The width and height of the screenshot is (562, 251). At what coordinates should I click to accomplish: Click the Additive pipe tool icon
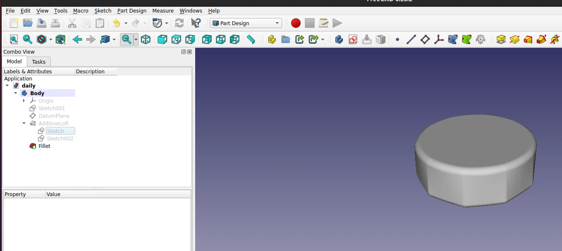542,39
